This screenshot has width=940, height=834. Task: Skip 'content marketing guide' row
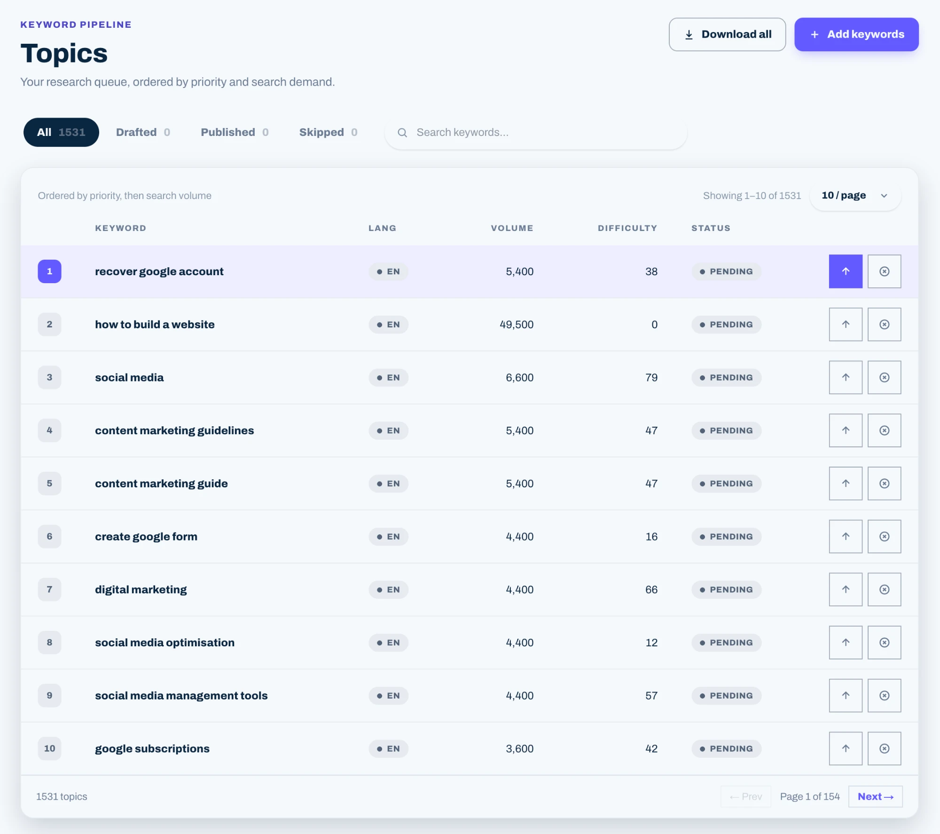pos(884,484)
